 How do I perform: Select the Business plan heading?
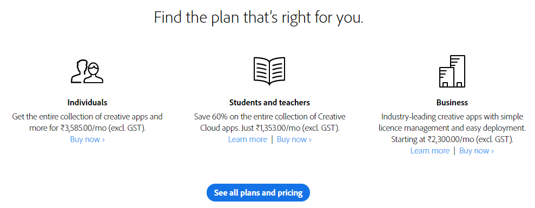point(452,102)
